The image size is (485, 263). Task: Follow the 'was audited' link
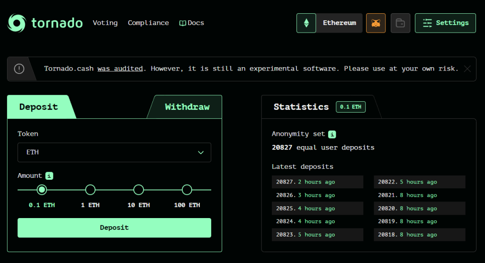pyautogui.click(x=120, y=69)
